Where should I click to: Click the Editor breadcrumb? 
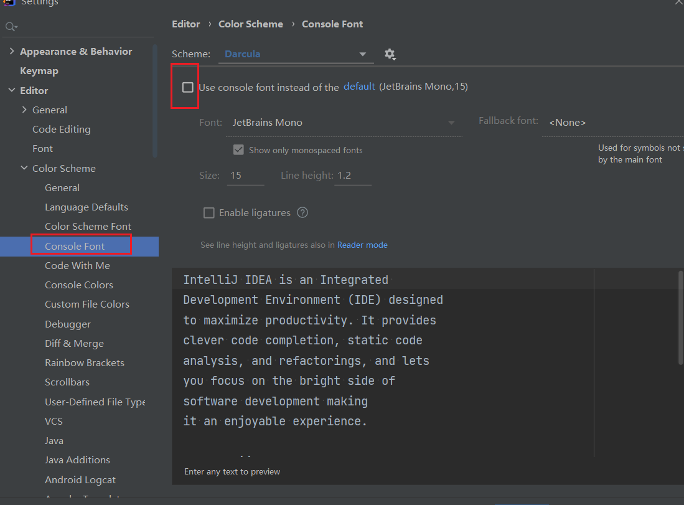(186, 24)
